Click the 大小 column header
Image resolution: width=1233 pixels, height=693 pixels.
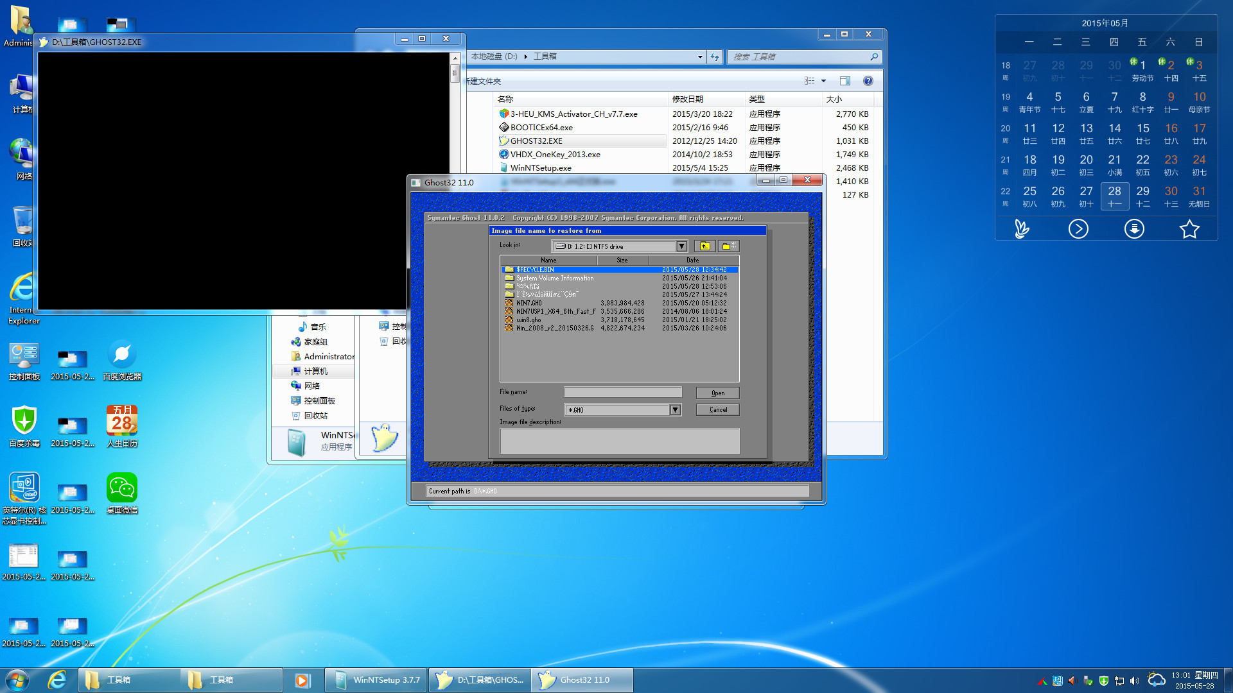pyautogui.click(x=848, y=99)
